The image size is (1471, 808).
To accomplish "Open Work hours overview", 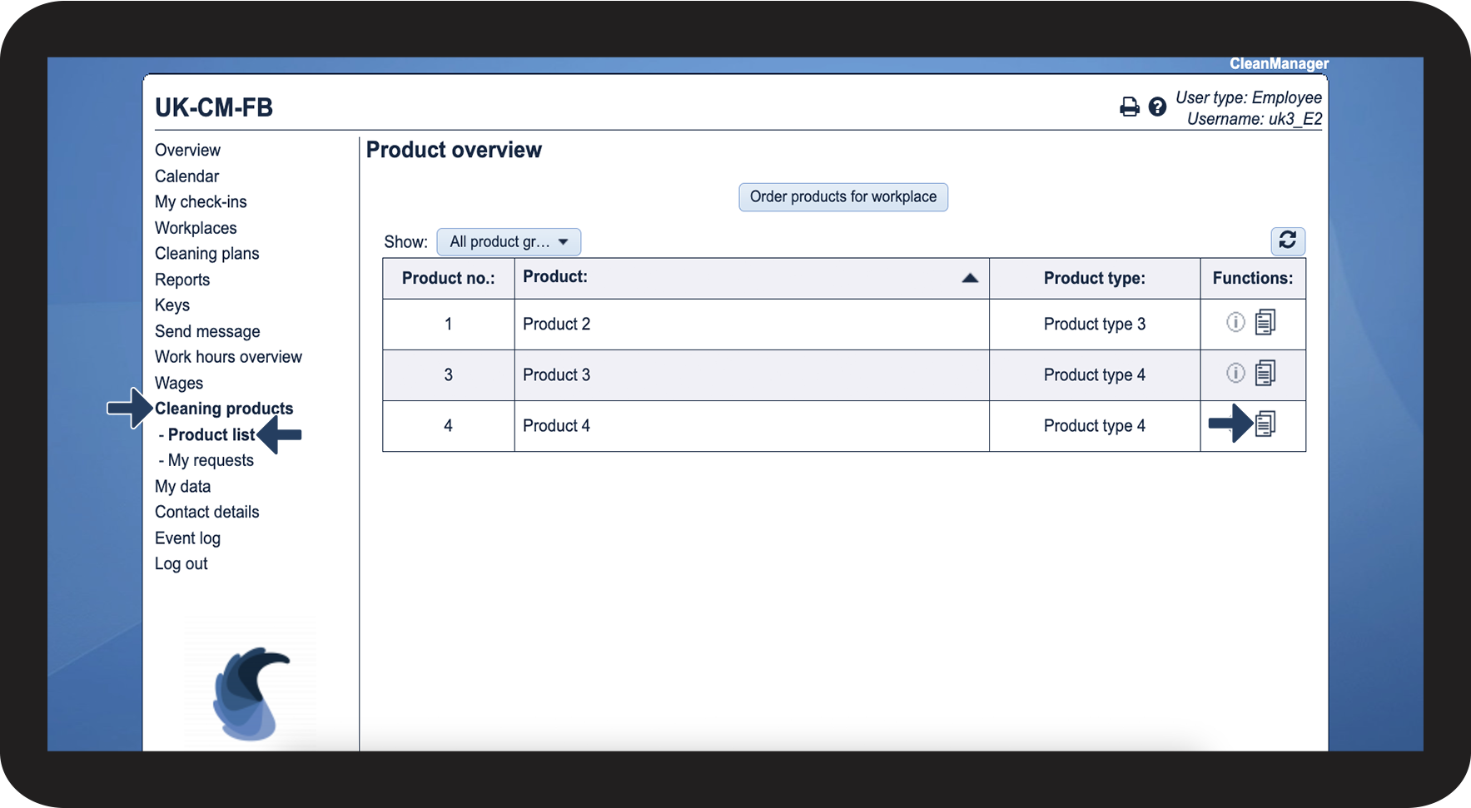I will (228, 357).
